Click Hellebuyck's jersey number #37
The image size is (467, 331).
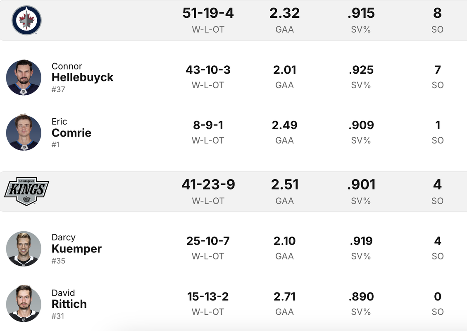click(x=58, y=89)
